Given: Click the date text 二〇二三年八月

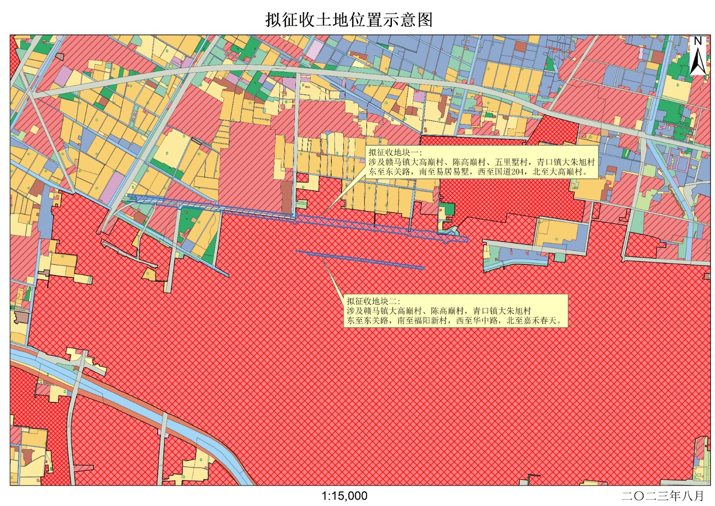Looking at the screenshot, I should pos(663,496).
